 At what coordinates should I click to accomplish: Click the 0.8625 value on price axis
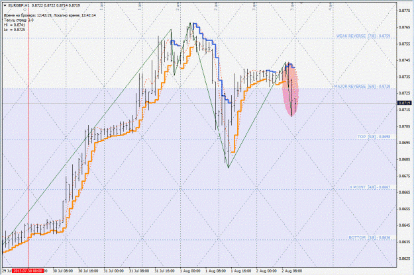(405, 258)
